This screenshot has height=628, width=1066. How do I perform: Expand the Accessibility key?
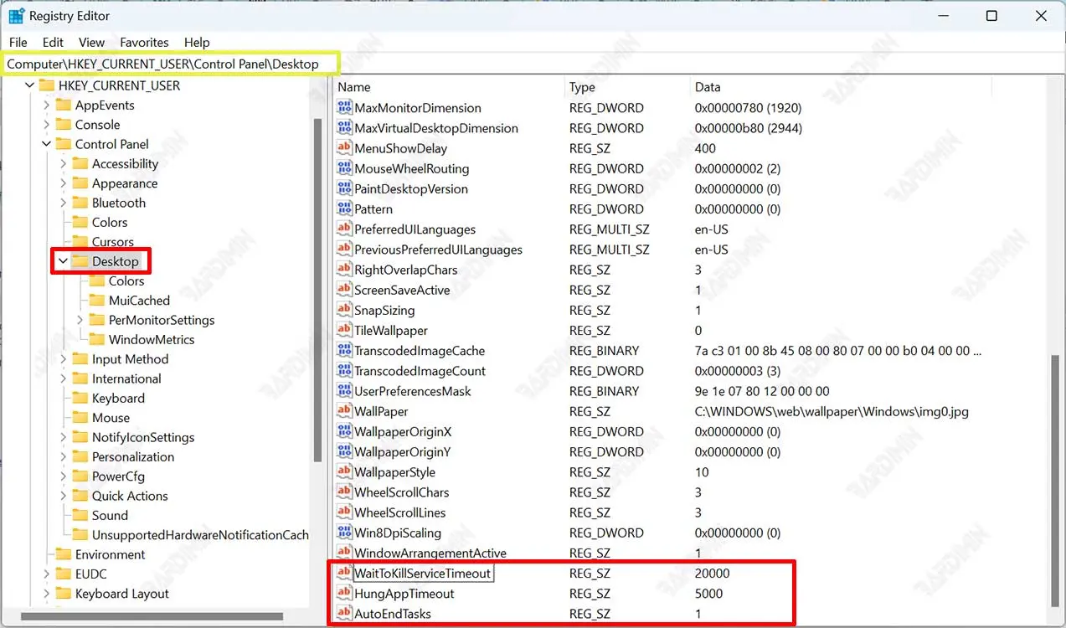coord(64,164)
